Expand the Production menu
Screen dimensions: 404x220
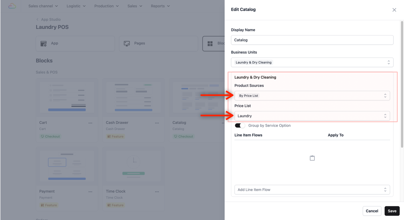coord(107,6)
